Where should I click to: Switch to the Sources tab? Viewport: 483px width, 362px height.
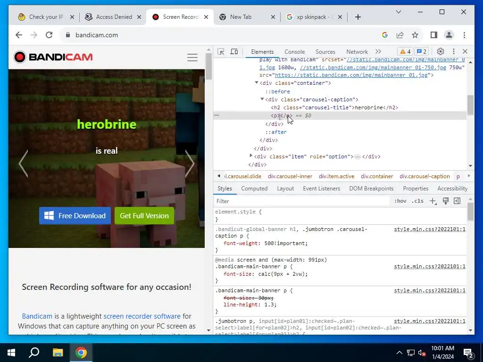[x=325, y=52]
